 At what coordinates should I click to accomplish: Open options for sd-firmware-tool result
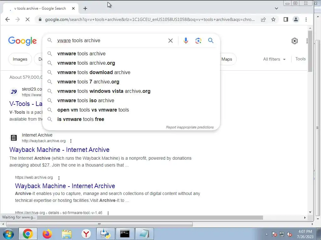tap(108, 213)
